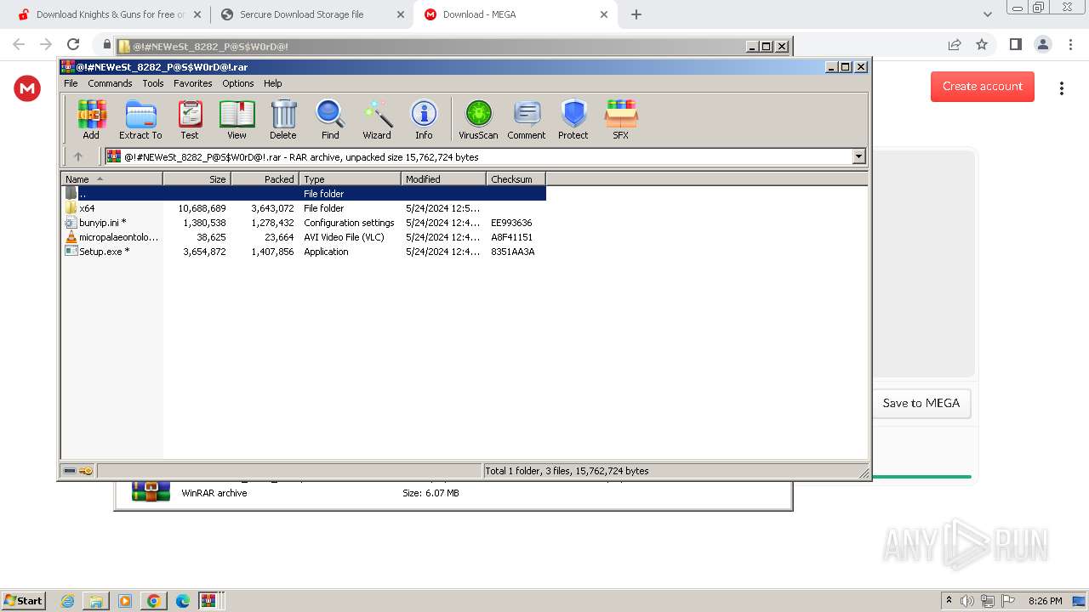Open the Windows Start menu
Image resolution: width=1089 pixels, height=612 pixels.
23,600
